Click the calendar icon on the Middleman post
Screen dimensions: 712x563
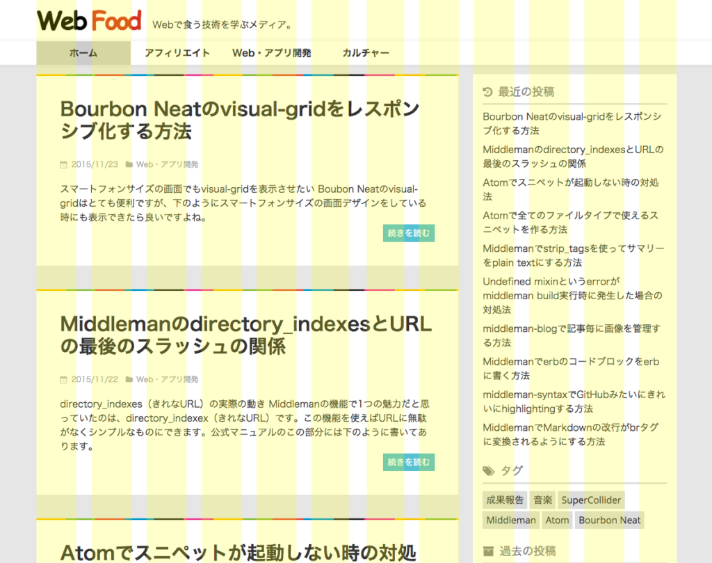click(x=63, y=379)
